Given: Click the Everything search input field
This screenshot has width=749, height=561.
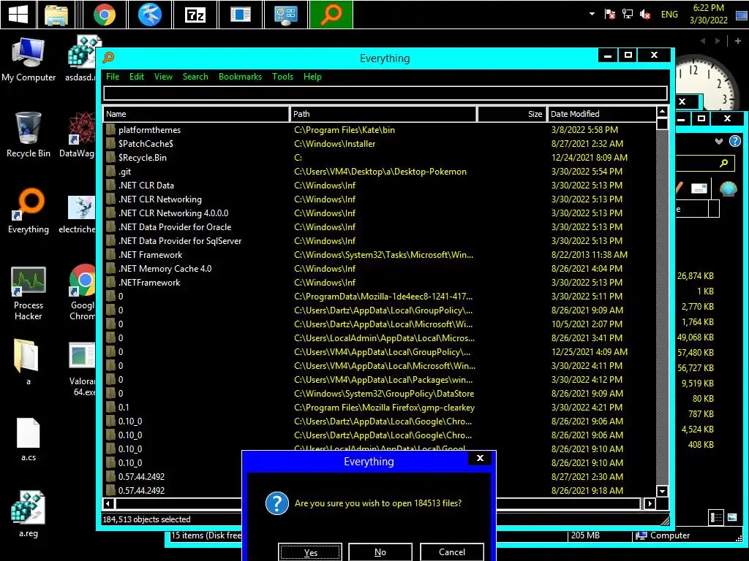Looking at the screenshot, I should pos(385,93).
